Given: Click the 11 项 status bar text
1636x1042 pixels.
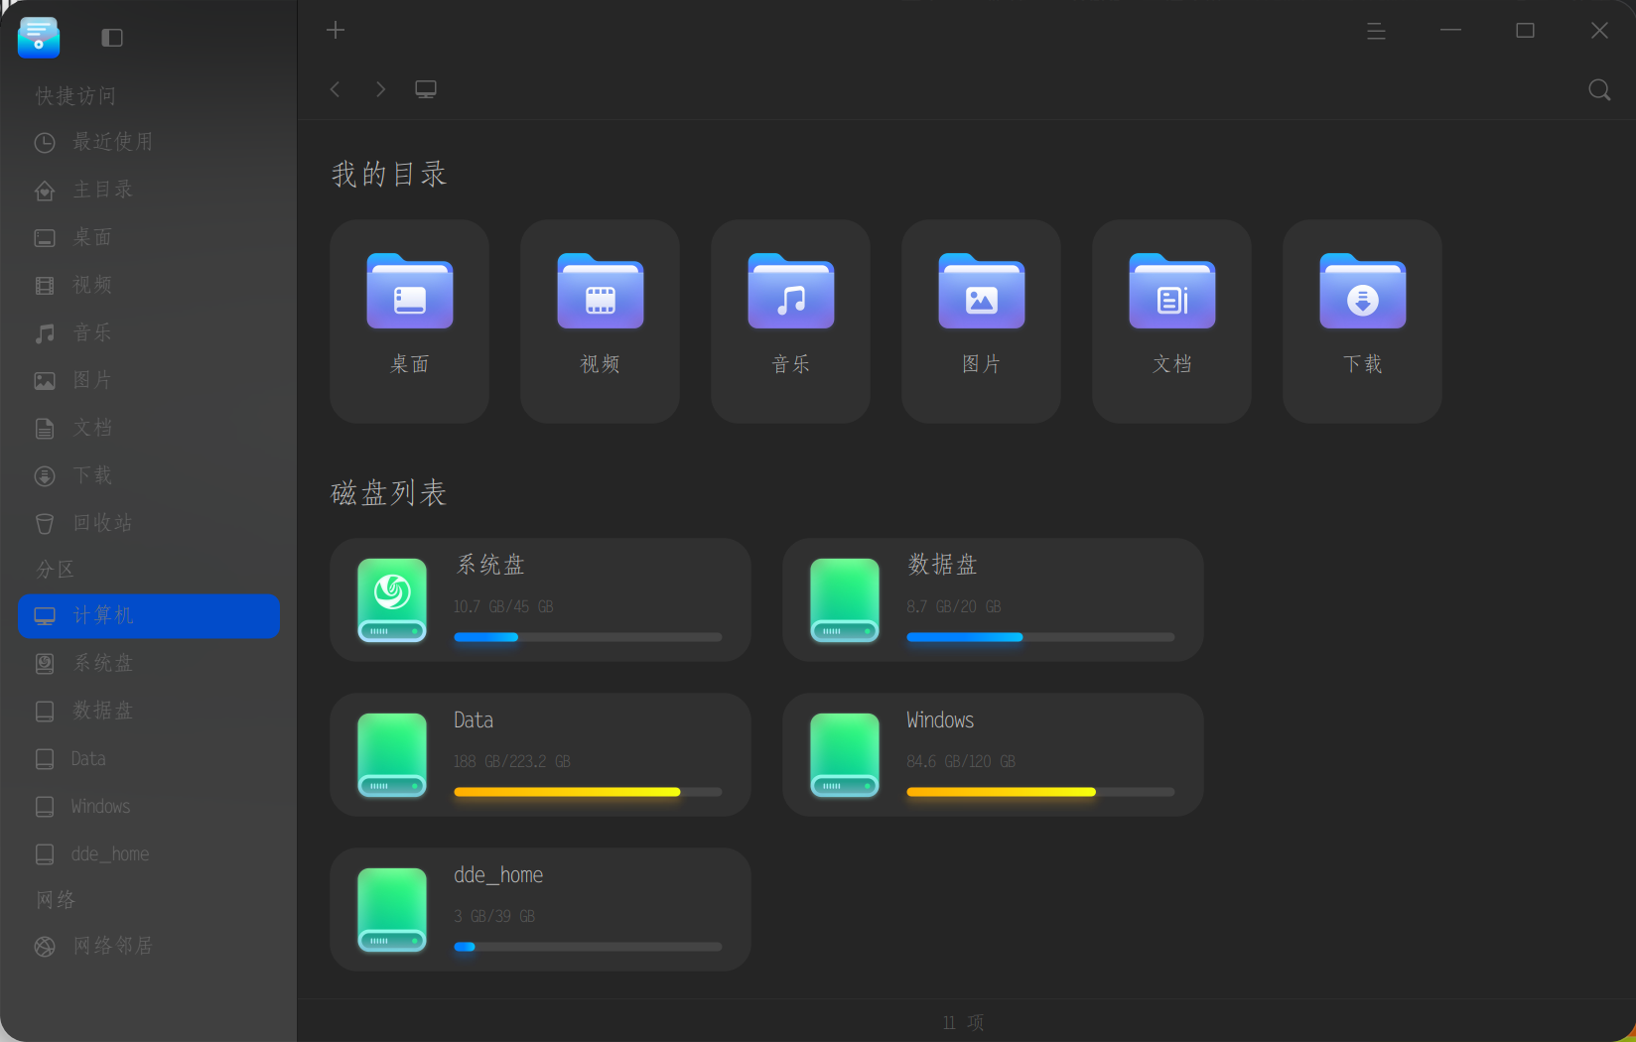Looking at the screenshot, I should point(963,1022).
